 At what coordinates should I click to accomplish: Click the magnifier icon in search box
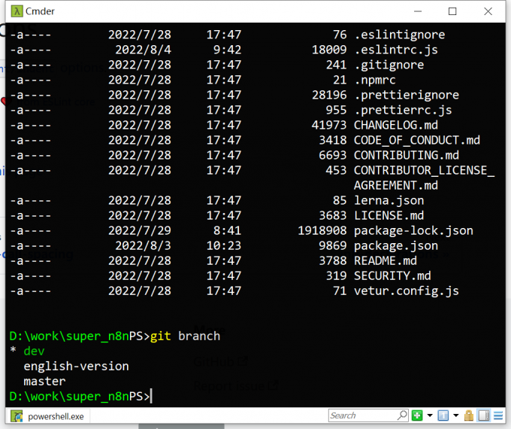click(402, 415)
